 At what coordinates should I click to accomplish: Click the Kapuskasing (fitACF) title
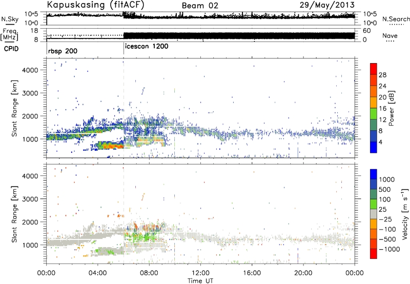tap(95, 5)
